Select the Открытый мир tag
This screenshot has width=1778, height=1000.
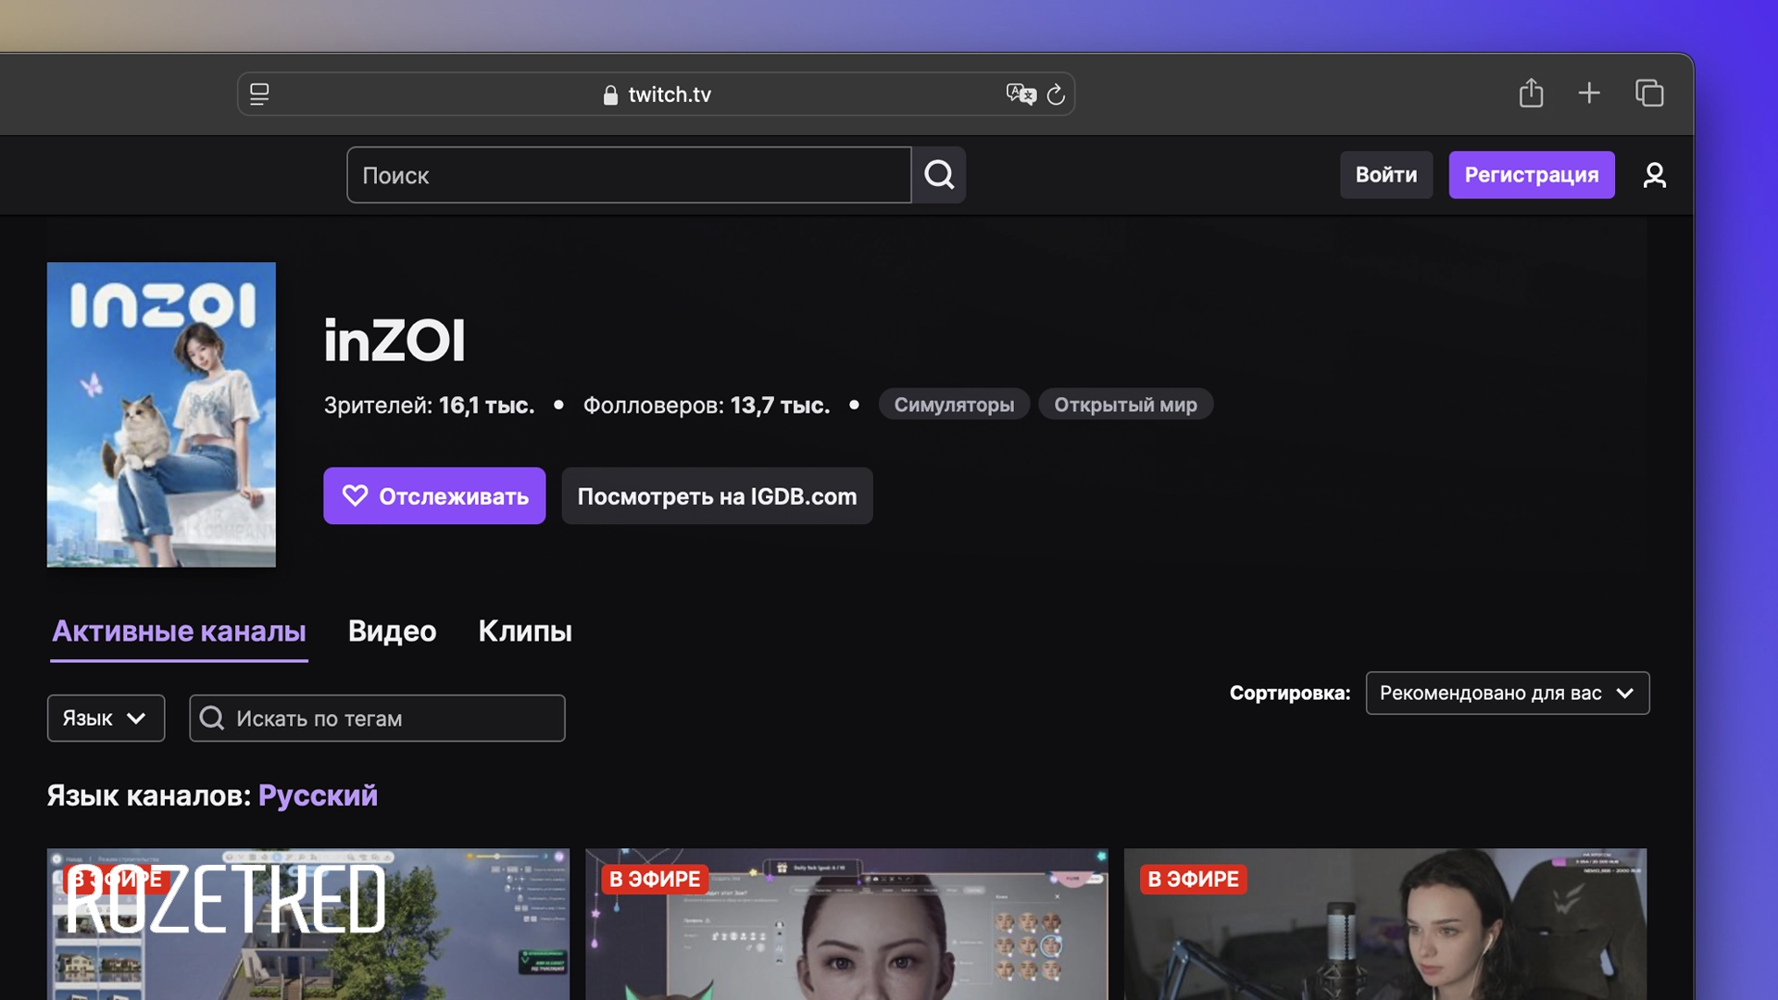click(x=1125, y=404)
